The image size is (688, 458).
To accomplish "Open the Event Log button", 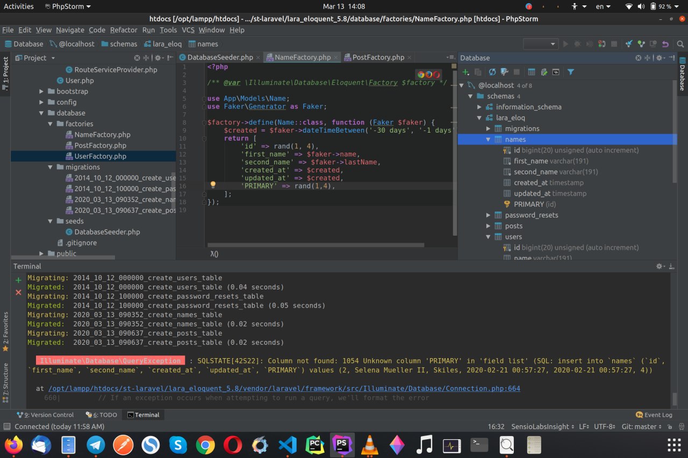I will point(654,415).
